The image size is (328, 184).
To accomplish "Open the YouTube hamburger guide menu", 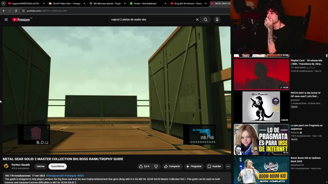I will (x=6, y=20).
